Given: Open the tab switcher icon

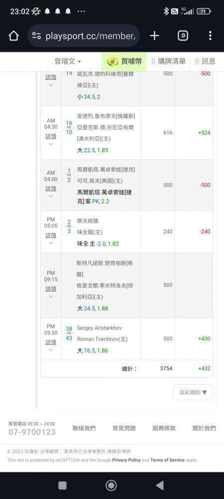Looking at the screenshot, I should click(x=183, y=35).
